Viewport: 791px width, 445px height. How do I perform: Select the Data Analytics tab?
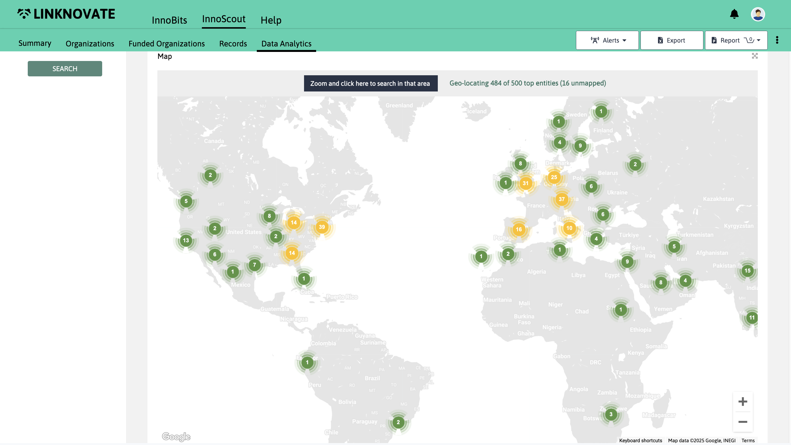pos(286,44)
